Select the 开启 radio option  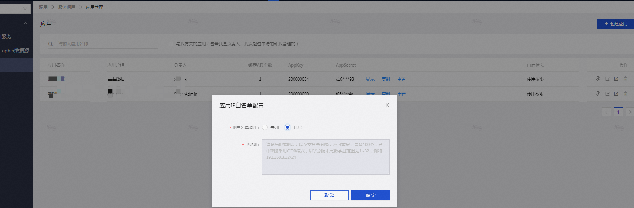point(288,127)
